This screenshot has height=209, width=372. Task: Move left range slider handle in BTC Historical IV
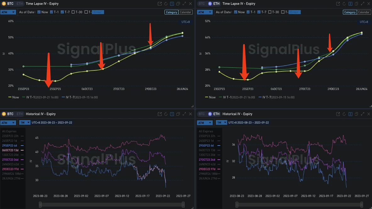(x=40, y=205)
